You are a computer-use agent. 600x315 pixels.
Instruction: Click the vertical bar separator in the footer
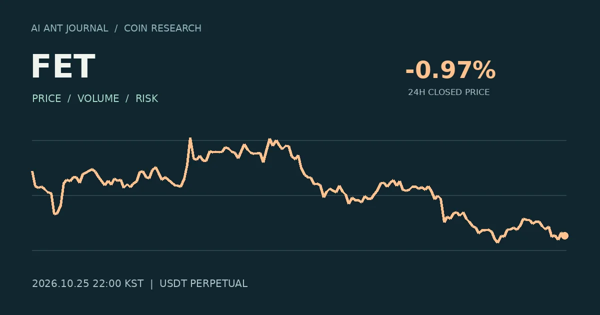tap(151, 283)
